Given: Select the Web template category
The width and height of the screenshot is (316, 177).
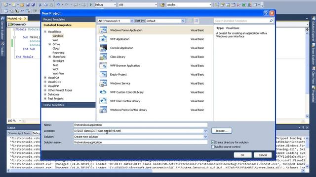Looking at the screenshot, I should [55, 40].
